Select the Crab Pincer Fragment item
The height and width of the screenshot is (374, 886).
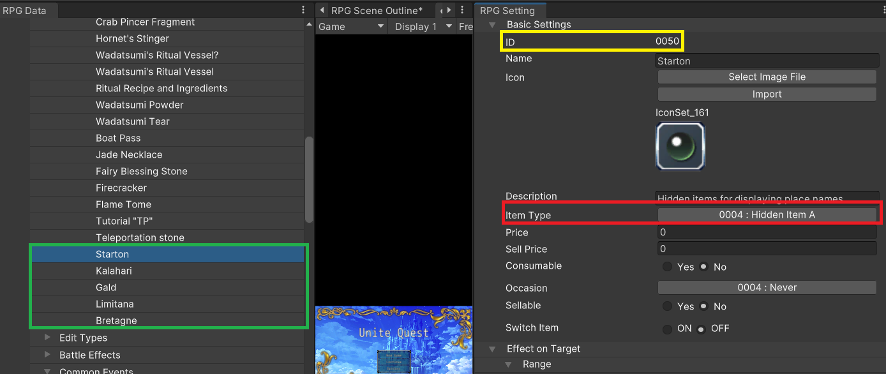click(x=167, y=22)
